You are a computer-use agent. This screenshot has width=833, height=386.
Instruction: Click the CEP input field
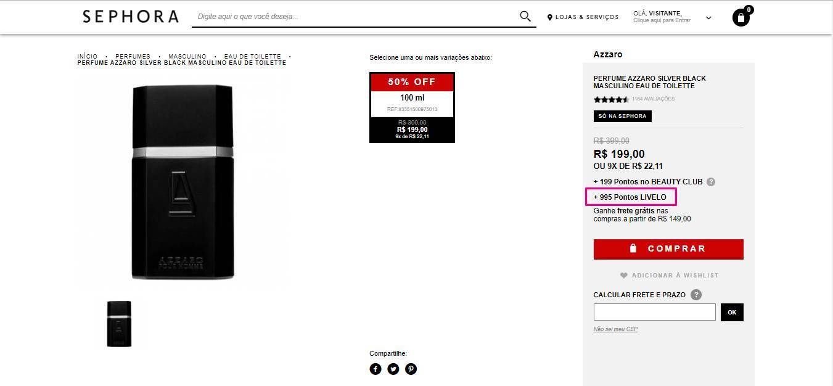pos(654,312)
